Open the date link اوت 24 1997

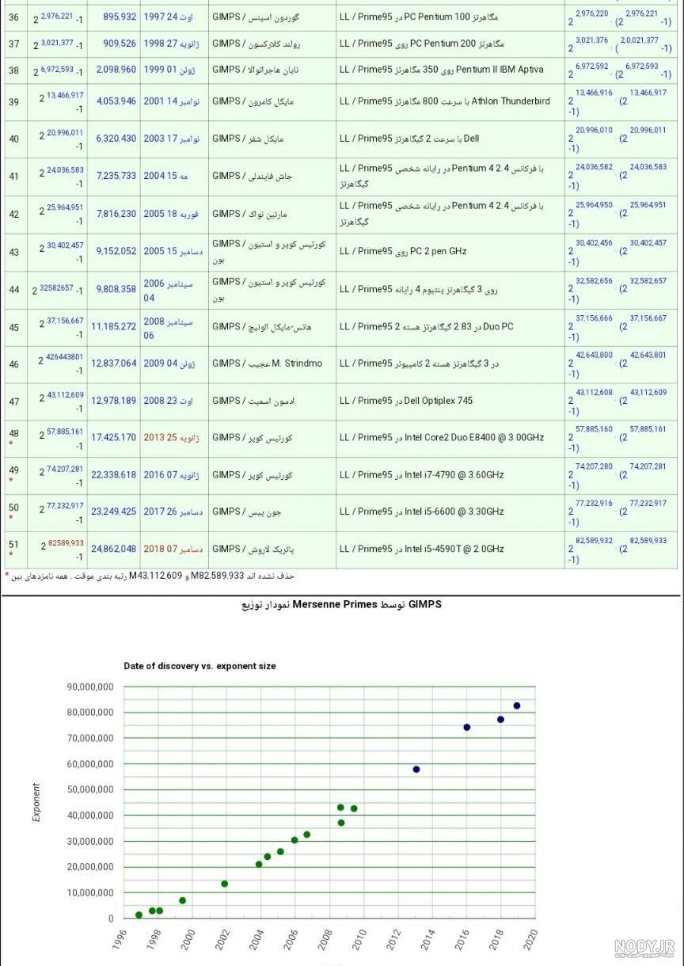tap(169, 17)
